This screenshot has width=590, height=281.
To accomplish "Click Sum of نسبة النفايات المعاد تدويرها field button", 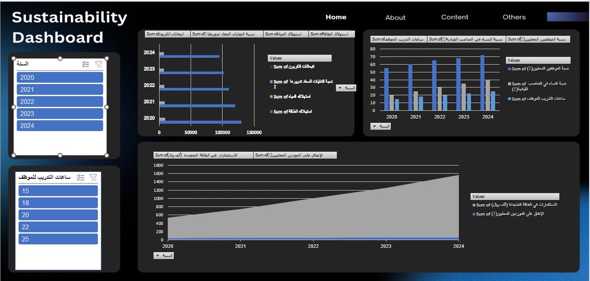I will click(x=226, y=34).
